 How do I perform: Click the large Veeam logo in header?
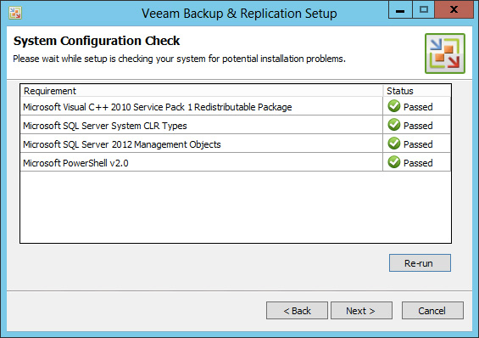point(445,54)
